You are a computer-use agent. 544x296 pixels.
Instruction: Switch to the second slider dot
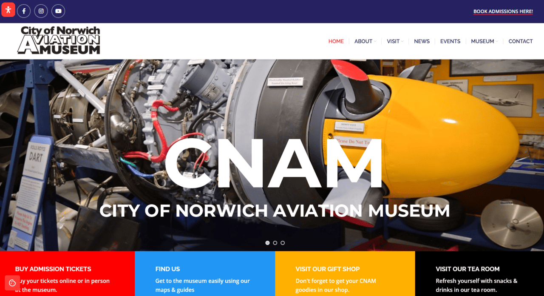click(275, 243)
